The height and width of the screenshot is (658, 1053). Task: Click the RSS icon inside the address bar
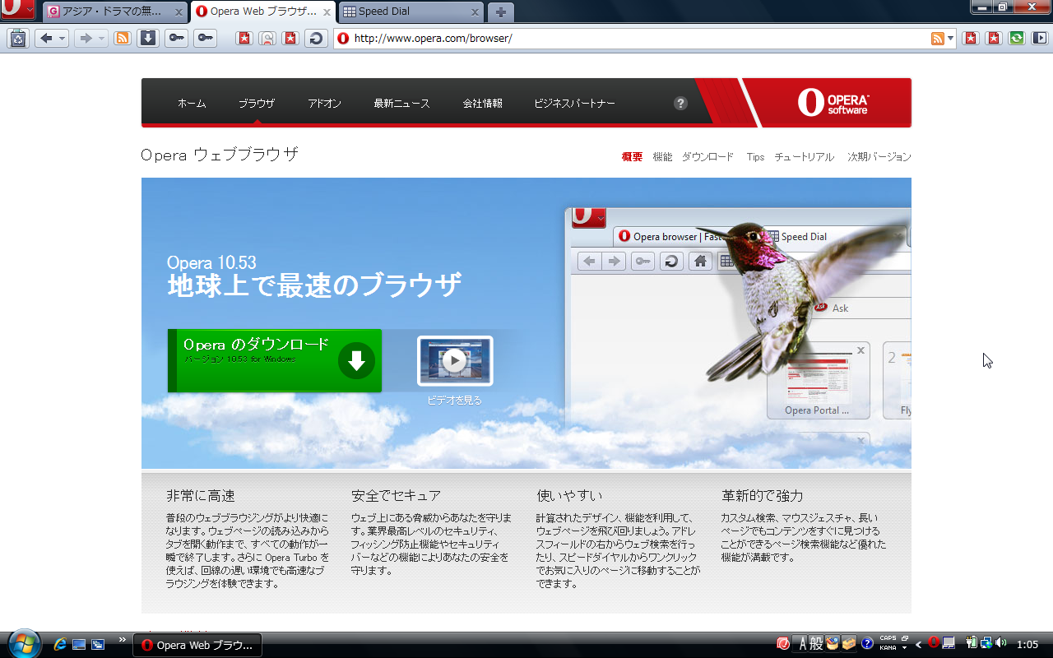pyautogui.click(x=937, y=38)
